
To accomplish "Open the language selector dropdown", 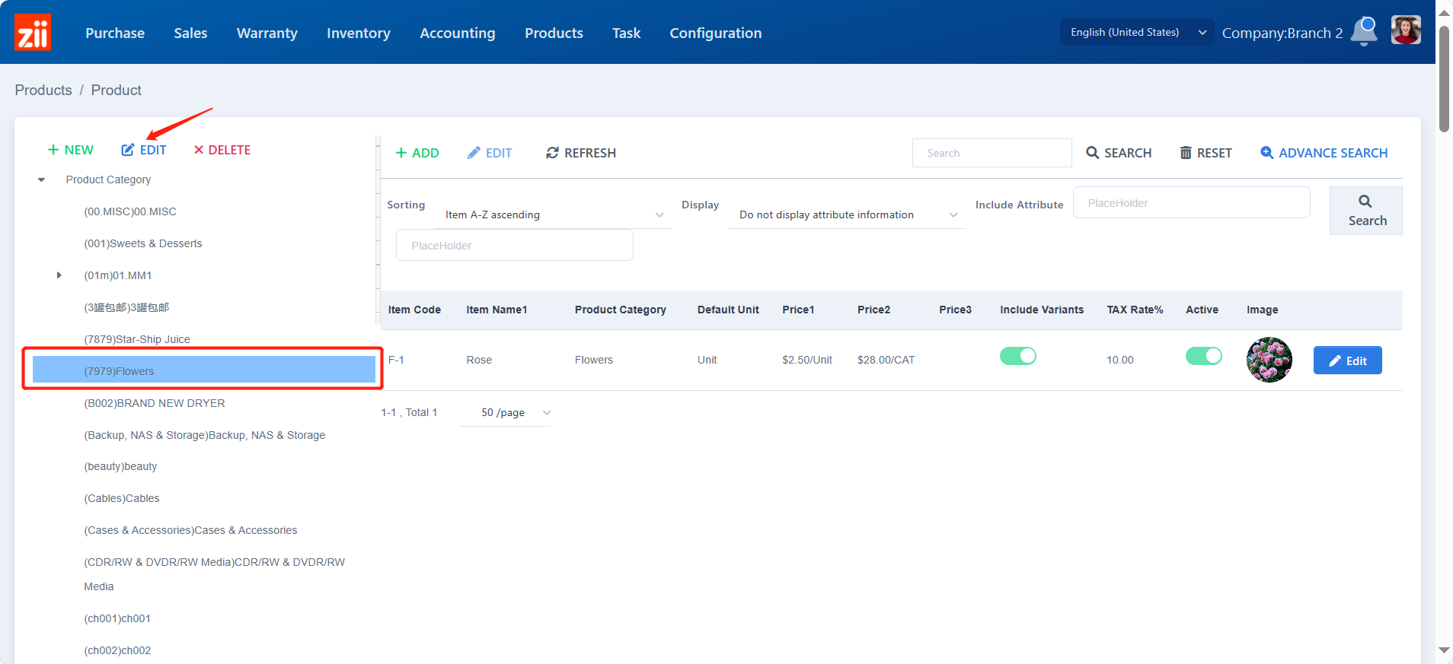I will 1137,32.
